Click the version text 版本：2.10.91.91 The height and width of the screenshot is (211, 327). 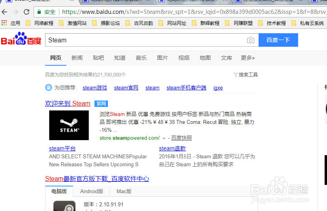coord(104,204)
